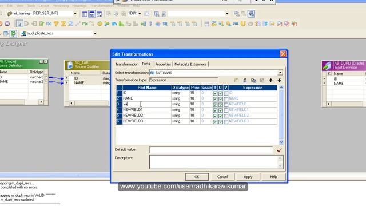Click the copy port icon

coord(253,80)
